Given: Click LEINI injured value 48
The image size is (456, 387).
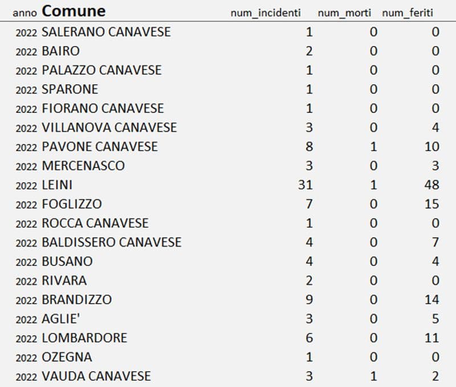Looking at the screenshot, I should [x=431, y=185].
